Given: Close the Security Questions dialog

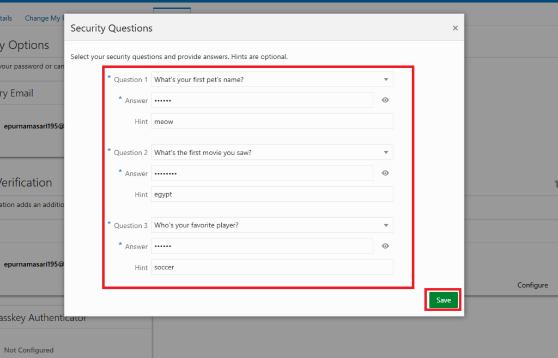Looking at the screenshot, I should 455,28.
